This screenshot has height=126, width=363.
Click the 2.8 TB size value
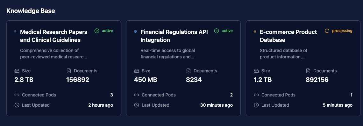[24, 80]
